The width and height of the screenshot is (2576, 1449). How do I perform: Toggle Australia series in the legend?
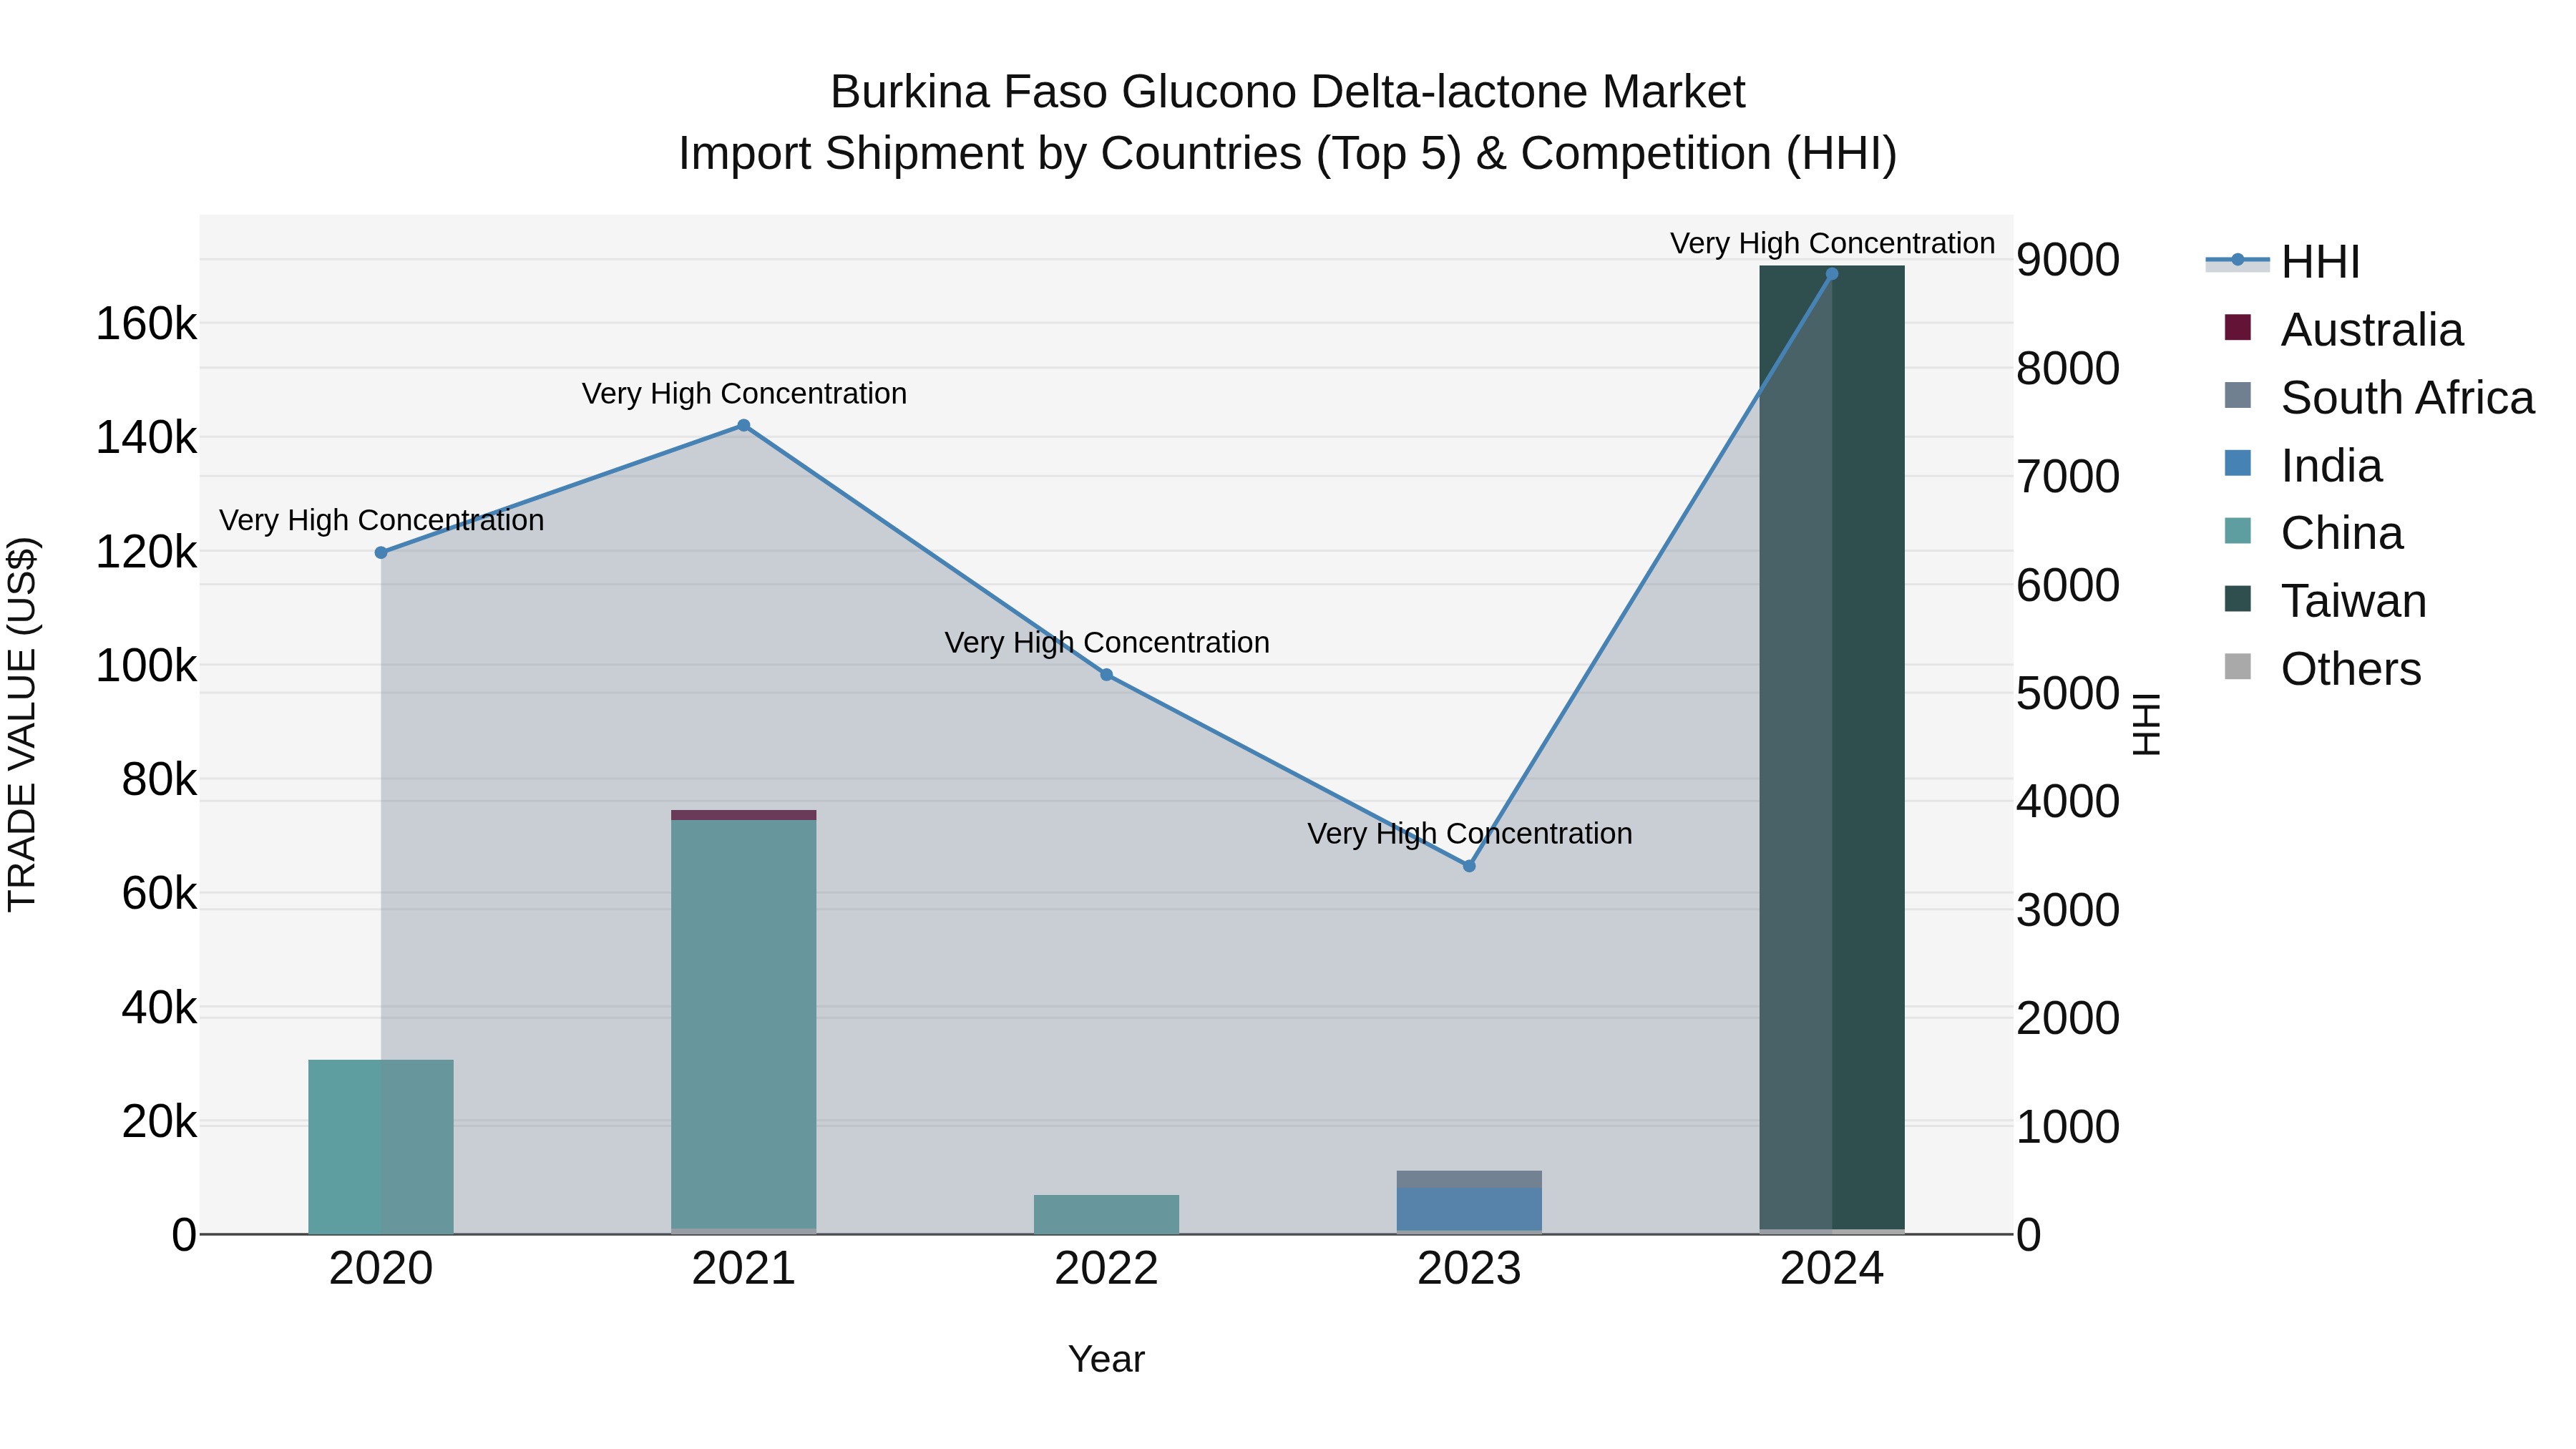(2343, 329)
